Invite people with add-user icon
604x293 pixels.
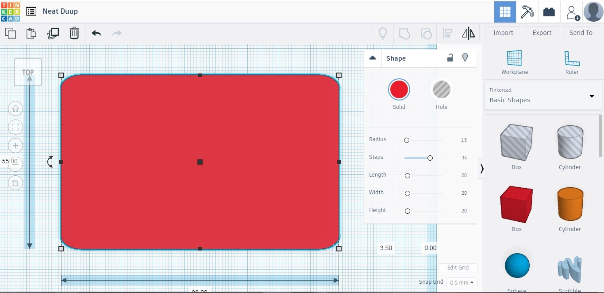pyautogui.click(x=573, y=12)
